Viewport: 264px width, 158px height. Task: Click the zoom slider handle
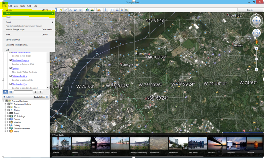tap(256, 59)
